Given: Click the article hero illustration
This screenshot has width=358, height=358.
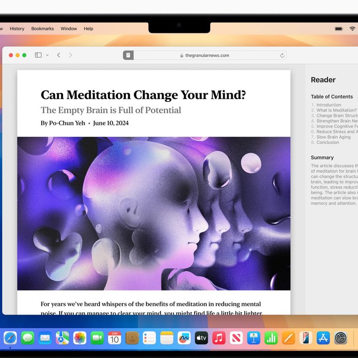Looking at the screenshot, I should pos(154,213).
